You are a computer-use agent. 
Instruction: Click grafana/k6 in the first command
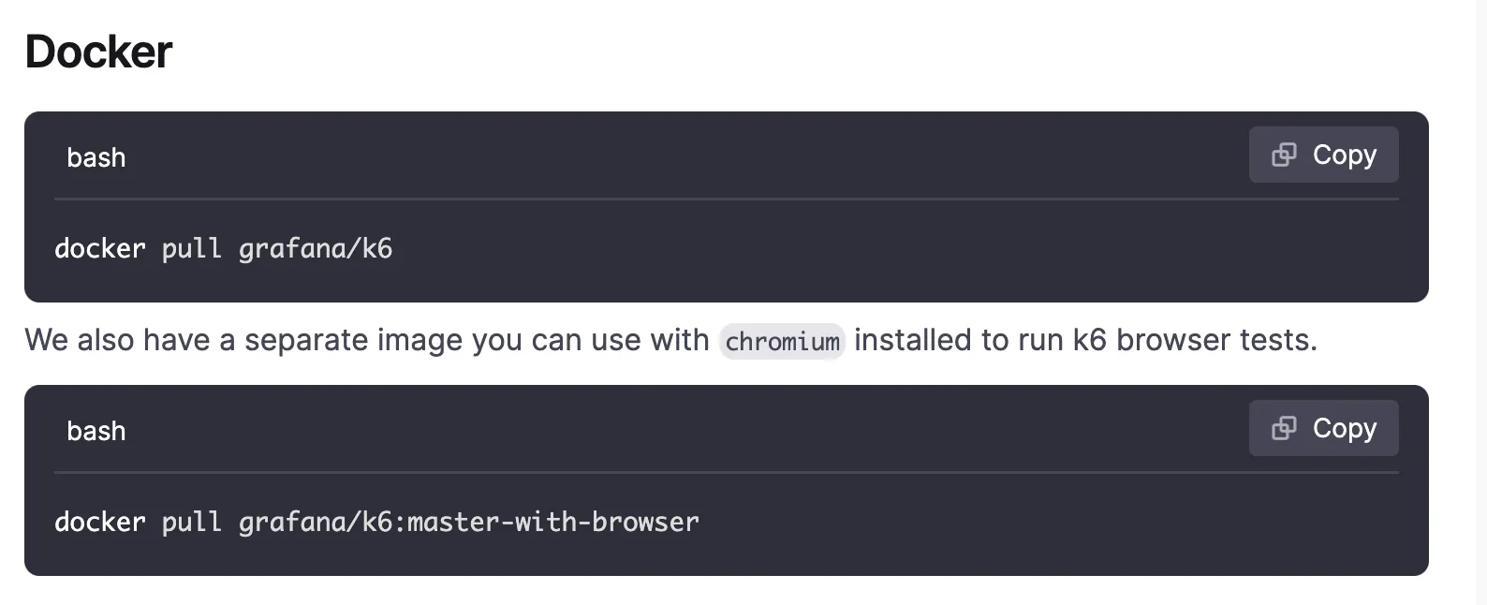(316, 248)
